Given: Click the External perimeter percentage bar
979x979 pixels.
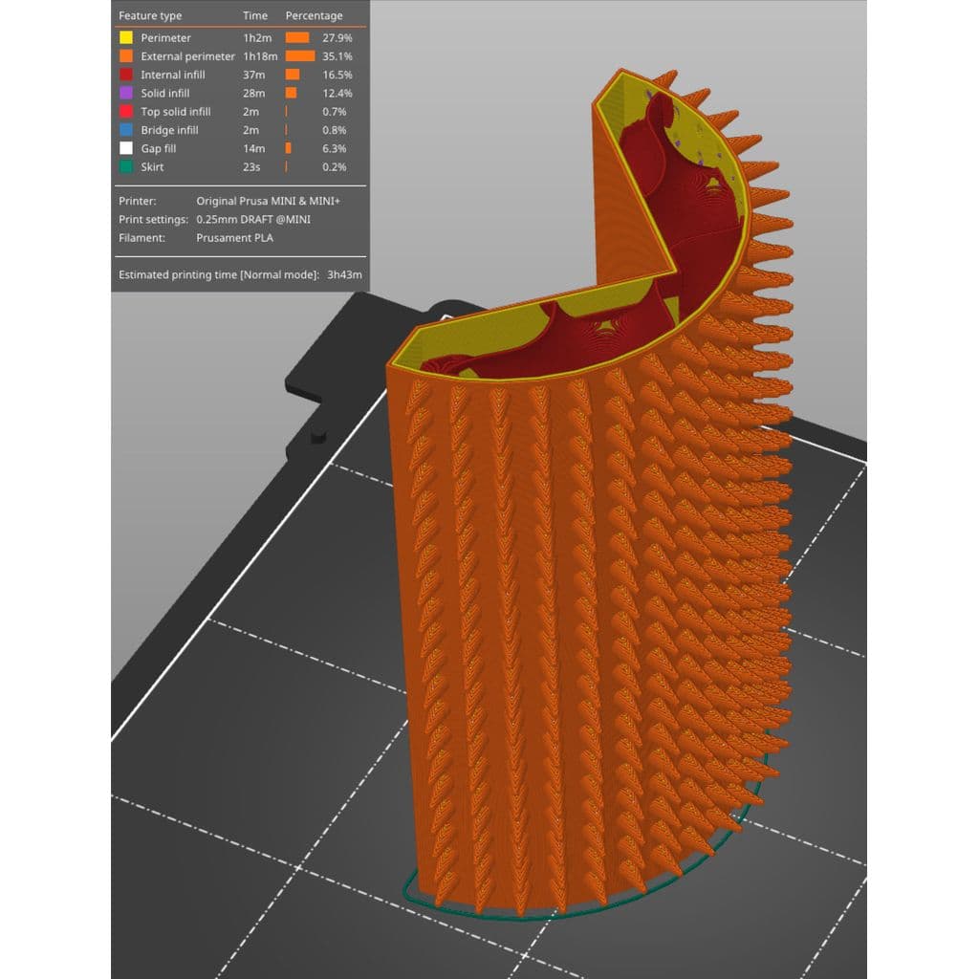Looking at the screenshot, I should 300,56.
